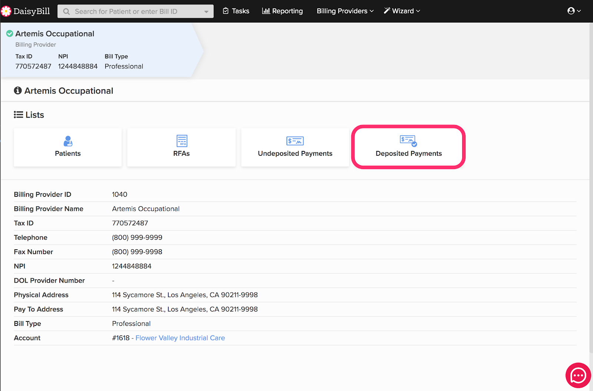The image size is (593, 391).
Task: Go to DaisyBill home text
Action: [32, 11]
